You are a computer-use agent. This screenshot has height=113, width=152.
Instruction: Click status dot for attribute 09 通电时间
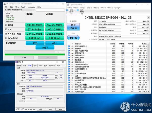click(x=69, y=49)
